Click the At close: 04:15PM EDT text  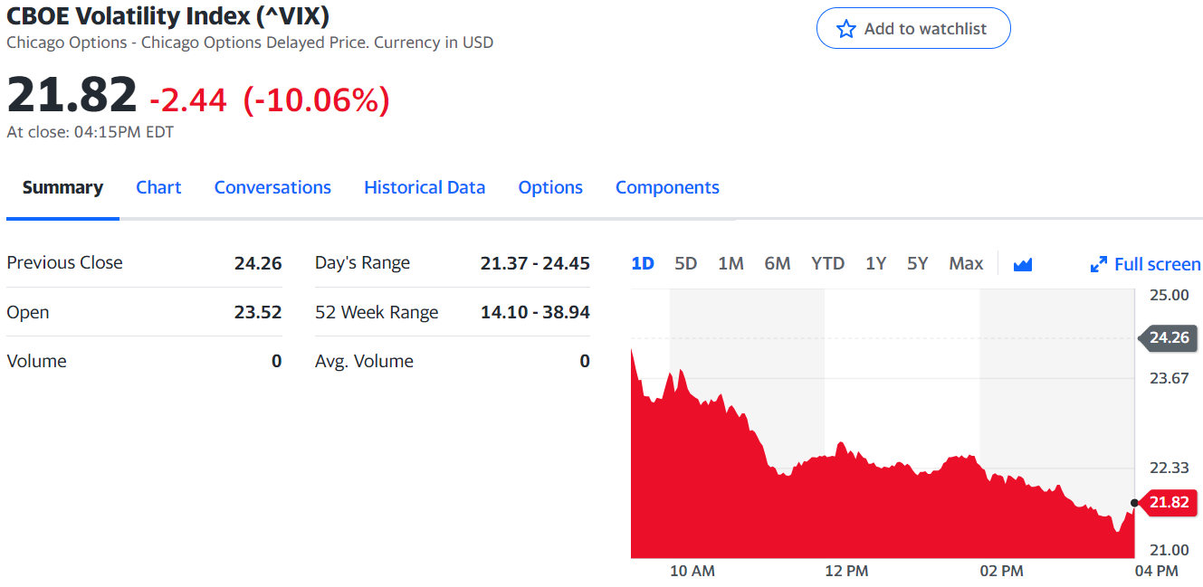pyautogui.click(x=91, y=132)
